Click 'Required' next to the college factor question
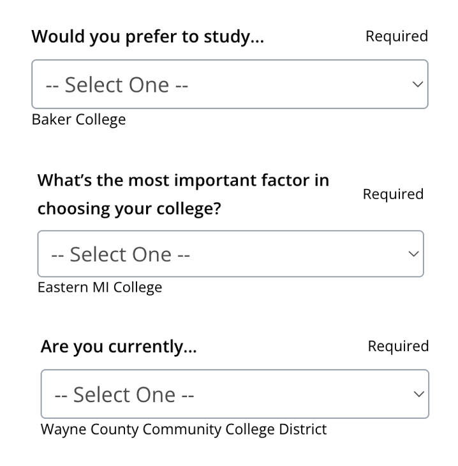This screenshot has height=466, width=458. click(393, 194)
